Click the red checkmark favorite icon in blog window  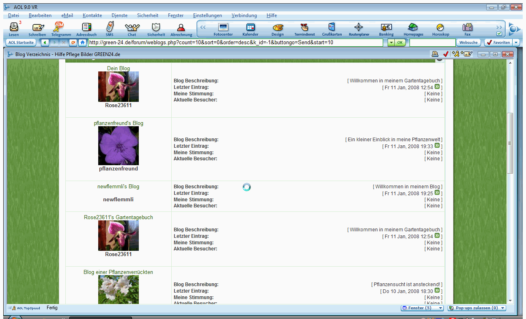(446, 54)
